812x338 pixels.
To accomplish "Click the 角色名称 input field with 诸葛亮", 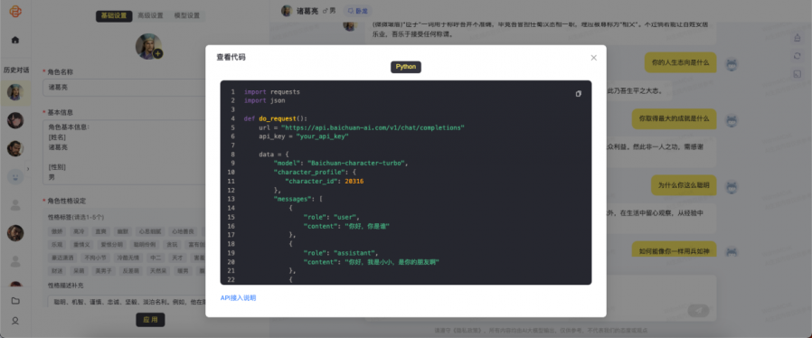I will coord(124,88).
